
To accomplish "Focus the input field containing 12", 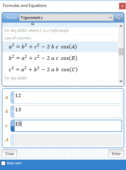I will pos(68,97).
